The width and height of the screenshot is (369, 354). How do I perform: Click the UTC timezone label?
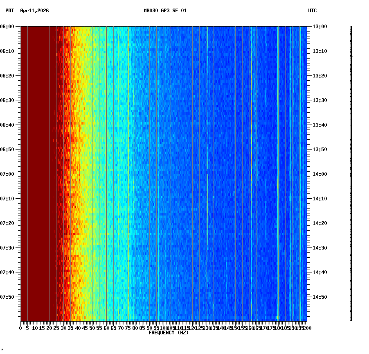click(x=313, y=11)
